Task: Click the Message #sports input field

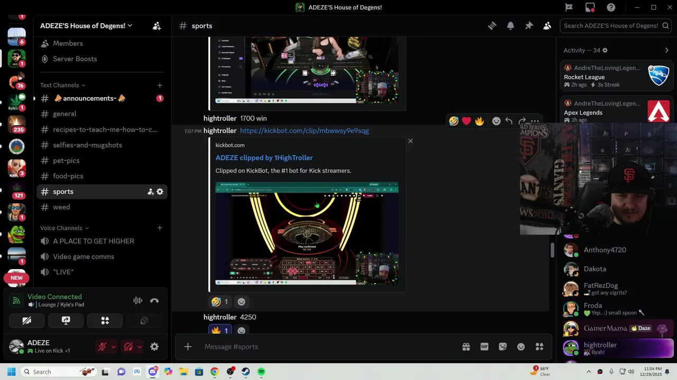Action: 328,347
